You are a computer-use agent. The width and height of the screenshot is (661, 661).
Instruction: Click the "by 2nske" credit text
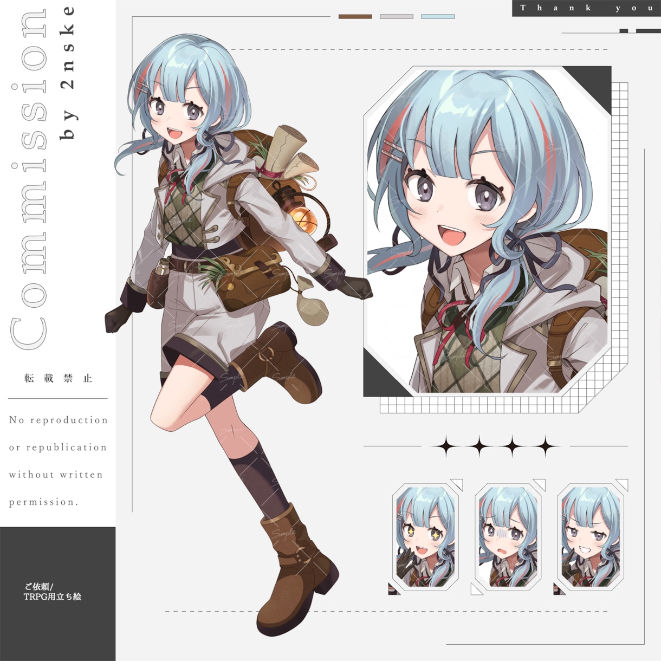pos(68,72)
